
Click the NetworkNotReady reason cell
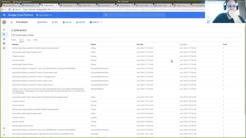[97, 89]
